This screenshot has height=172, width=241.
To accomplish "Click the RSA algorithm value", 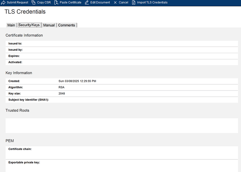I will [61, 87].
